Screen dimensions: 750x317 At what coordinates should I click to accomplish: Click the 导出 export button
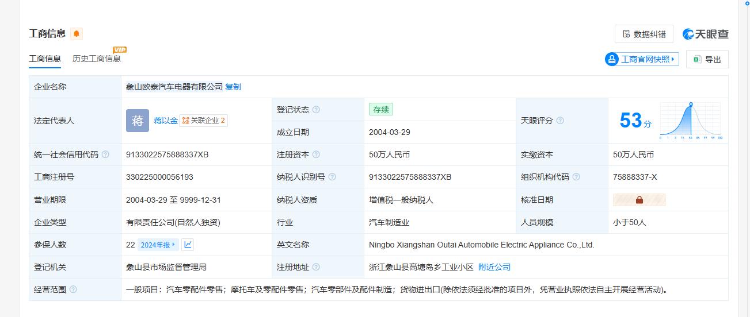click(707, 59)
